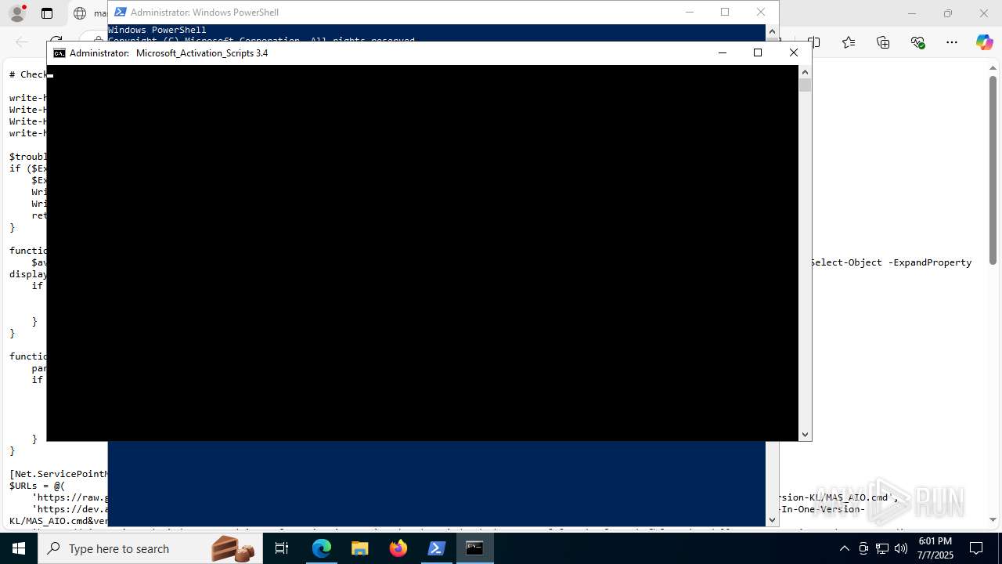This screenshot has width=1002, height=564.
Task: Open the 6:01 PM clock calendar
Action: [x=935, y=548]
